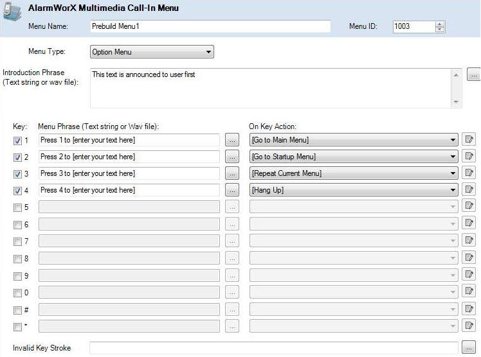Open the edit action icon for key 3
Screen dimensions: 481x357
point(469,173)
